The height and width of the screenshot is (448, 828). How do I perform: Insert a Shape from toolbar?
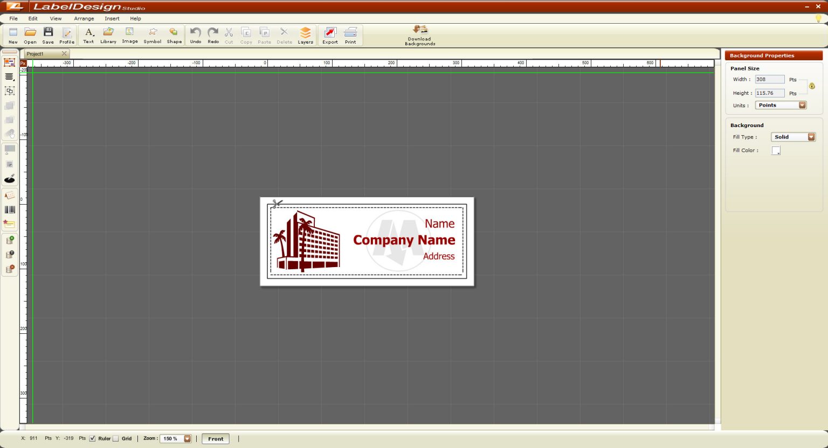[x=174, y=36]
